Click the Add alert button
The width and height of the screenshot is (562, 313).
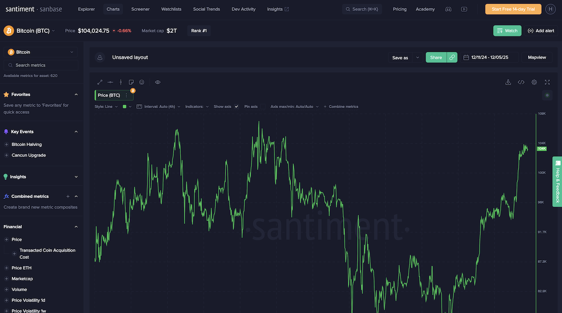541,31
